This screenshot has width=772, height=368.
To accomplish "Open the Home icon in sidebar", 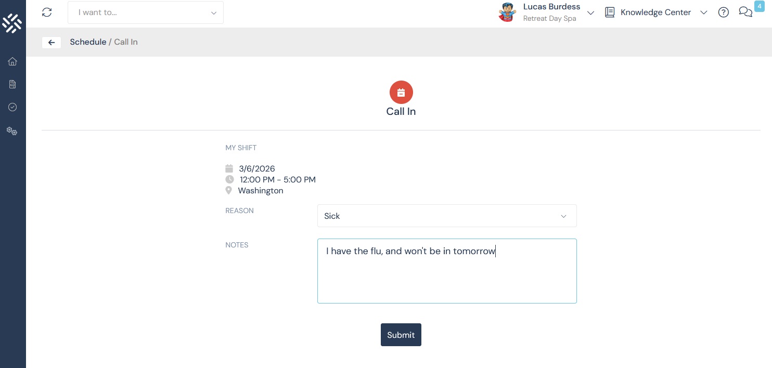I will coord(12,61).
